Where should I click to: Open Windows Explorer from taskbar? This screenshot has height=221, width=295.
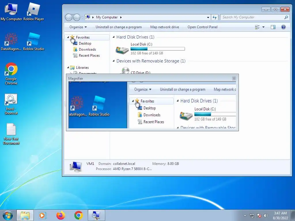pyautogui.click(x=25, y=215)
